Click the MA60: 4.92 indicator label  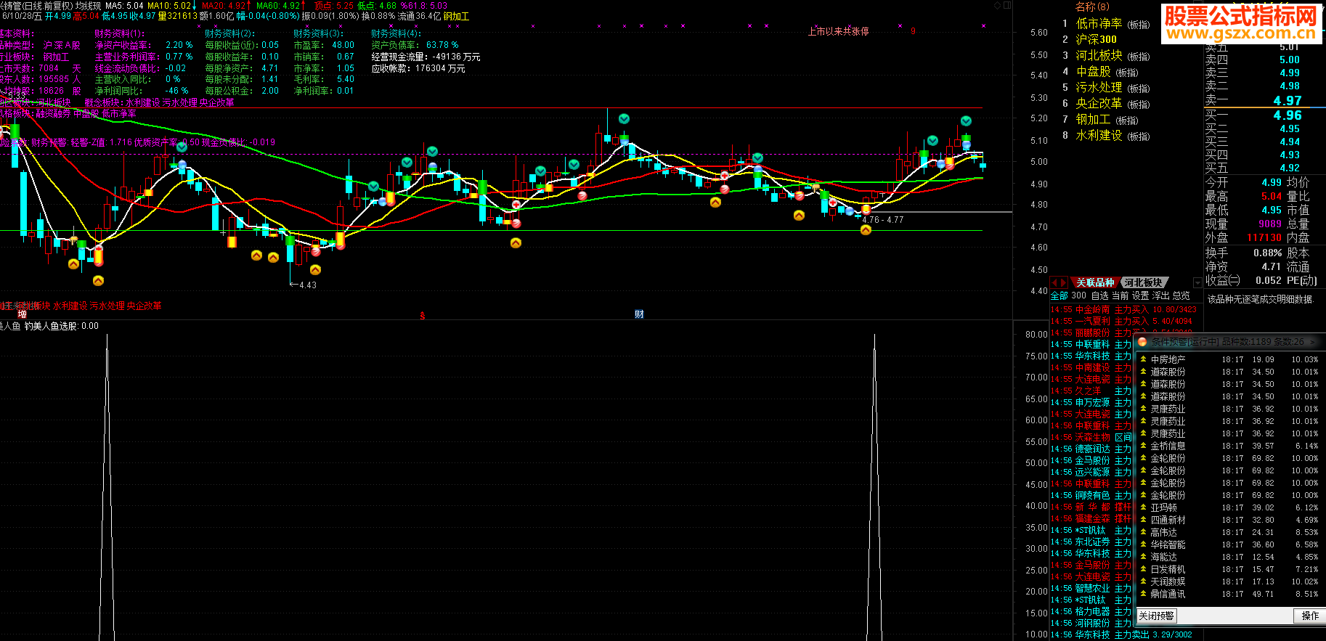[278, 5]
